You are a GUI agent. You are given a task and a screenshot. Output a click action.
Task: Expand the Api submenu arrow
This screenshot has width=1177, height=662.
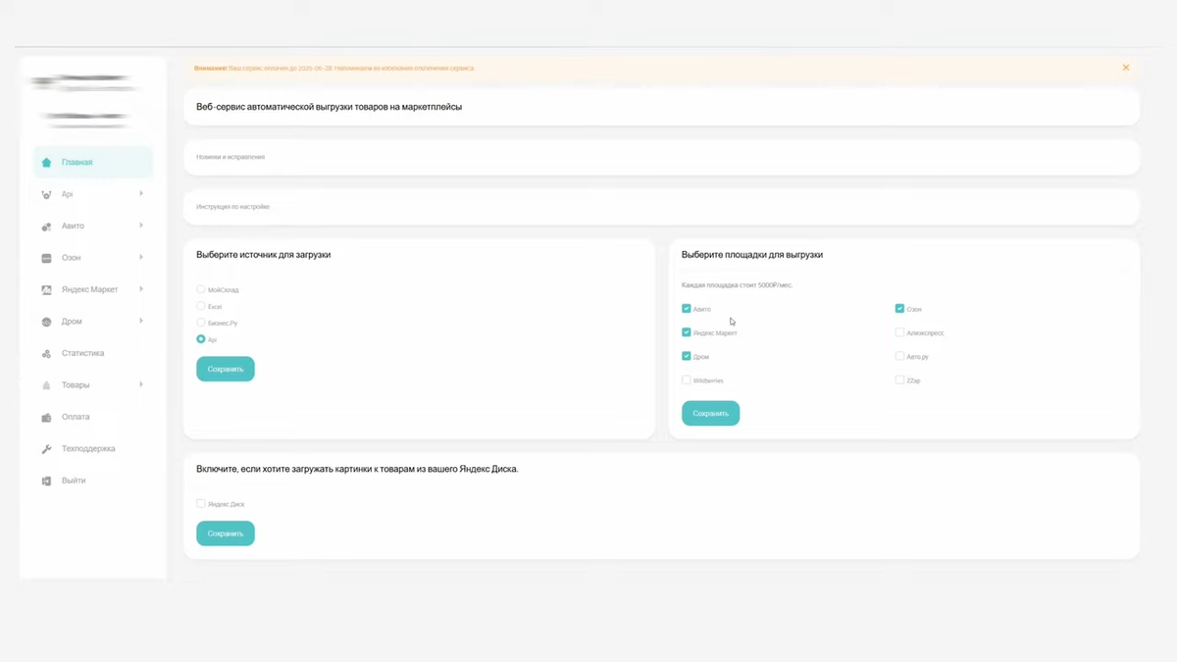pos(141,193)
